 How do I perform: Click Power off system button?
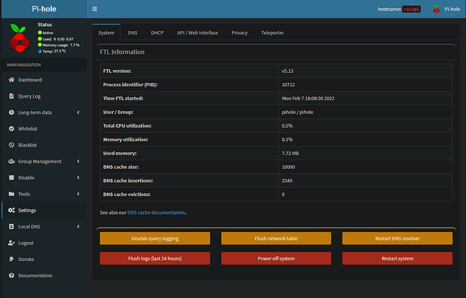coord(276,258)
